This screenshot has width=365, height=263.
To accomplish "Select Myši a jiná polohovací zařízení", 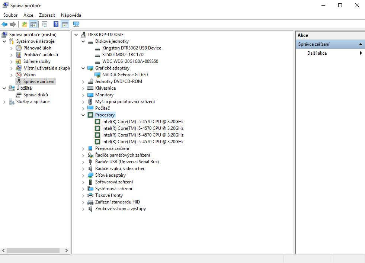I will pyautogui.click(x=125, y=102).
